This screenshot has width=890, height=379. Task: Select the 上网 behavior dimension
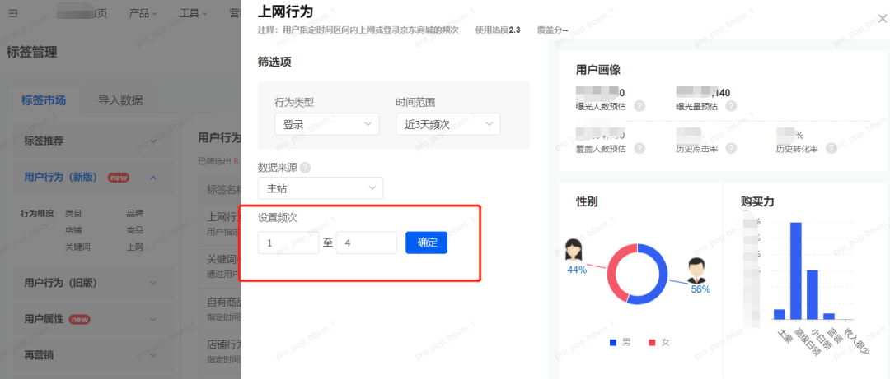click(135, 247)
